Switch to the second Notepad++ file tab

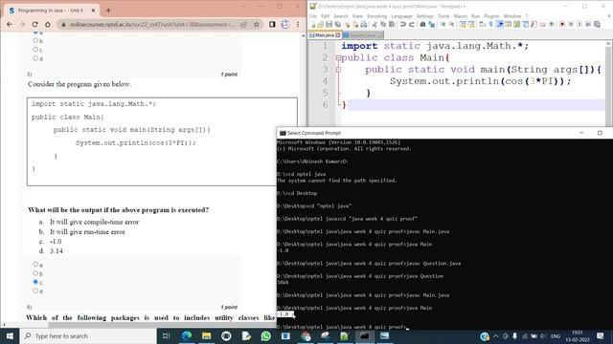[362, 35]
